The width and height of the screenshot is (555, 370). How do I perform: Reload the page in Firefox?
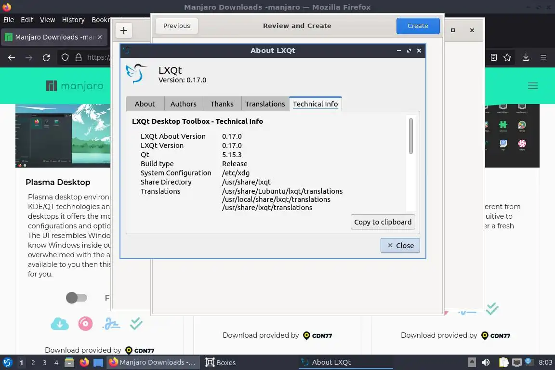(46, 57)
